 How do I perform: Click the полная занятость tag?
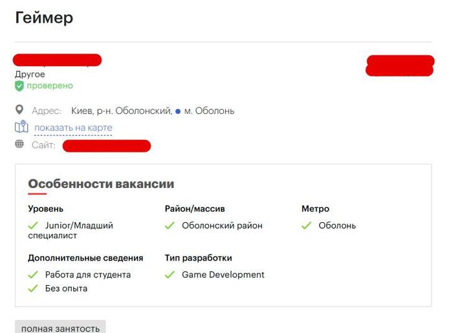click(x=60, y=328)
